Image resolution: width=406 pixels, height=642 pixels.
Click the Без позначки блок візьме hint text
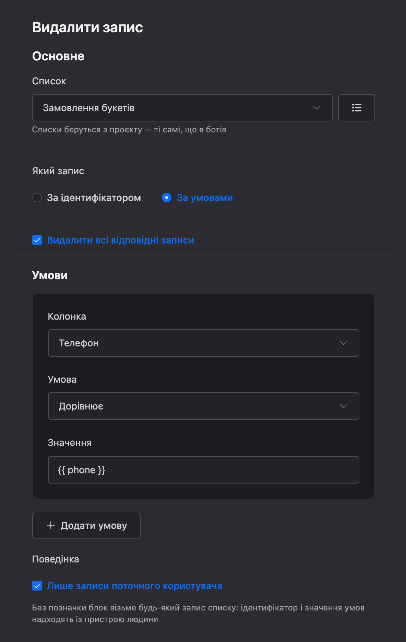(x=198, y=614)
